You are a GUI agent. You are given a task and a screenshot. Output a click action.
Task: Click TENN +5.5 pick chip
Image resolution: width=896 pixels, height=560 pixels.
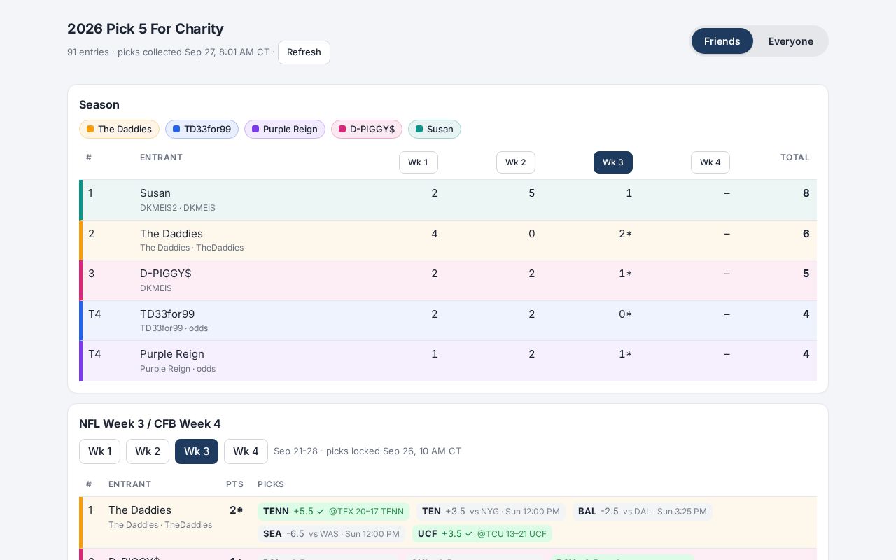(x=333, y=512)
